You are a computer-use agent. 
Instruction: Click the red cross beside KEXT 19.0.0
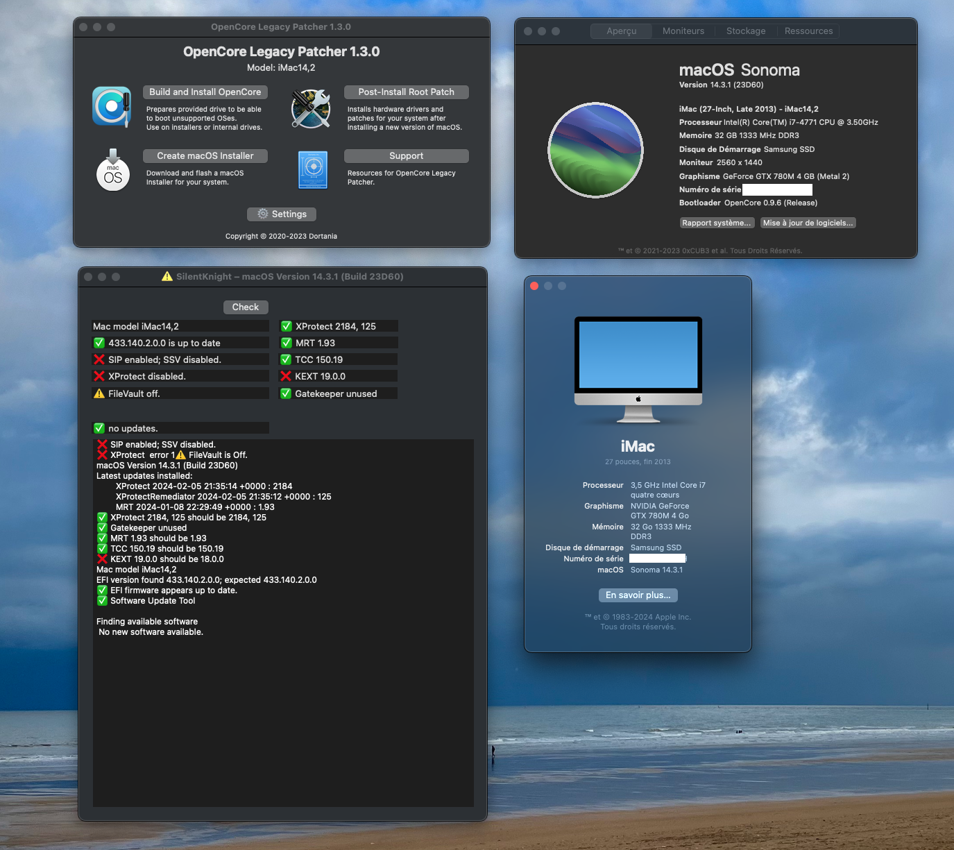286,376
